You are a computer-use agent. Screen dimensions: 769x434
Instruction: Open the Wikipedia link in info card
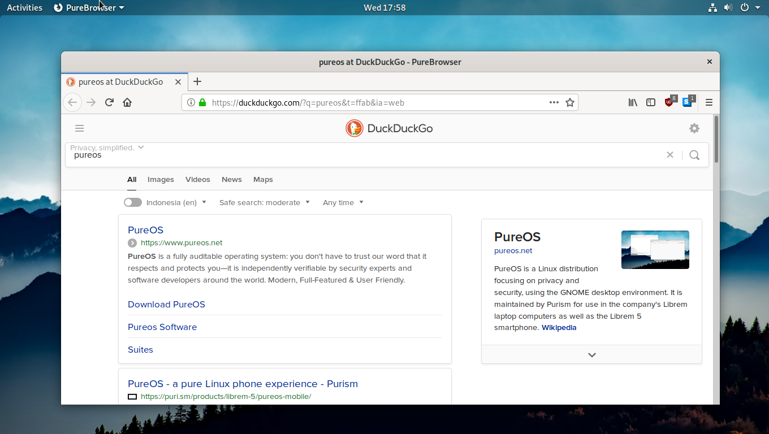(559, 328)
